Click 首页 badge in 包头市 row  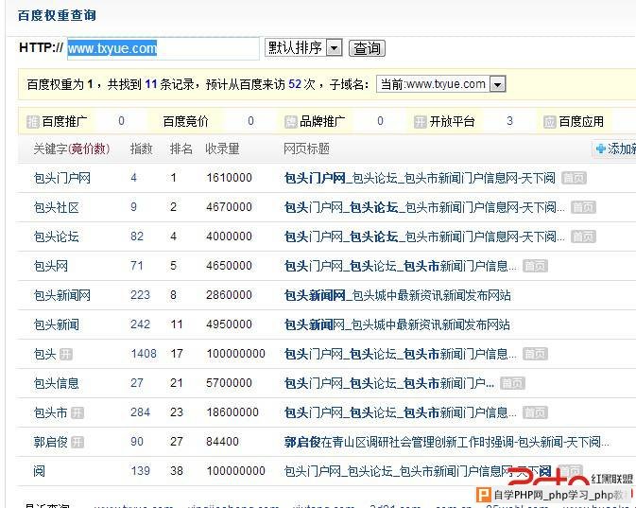(535, 412)
